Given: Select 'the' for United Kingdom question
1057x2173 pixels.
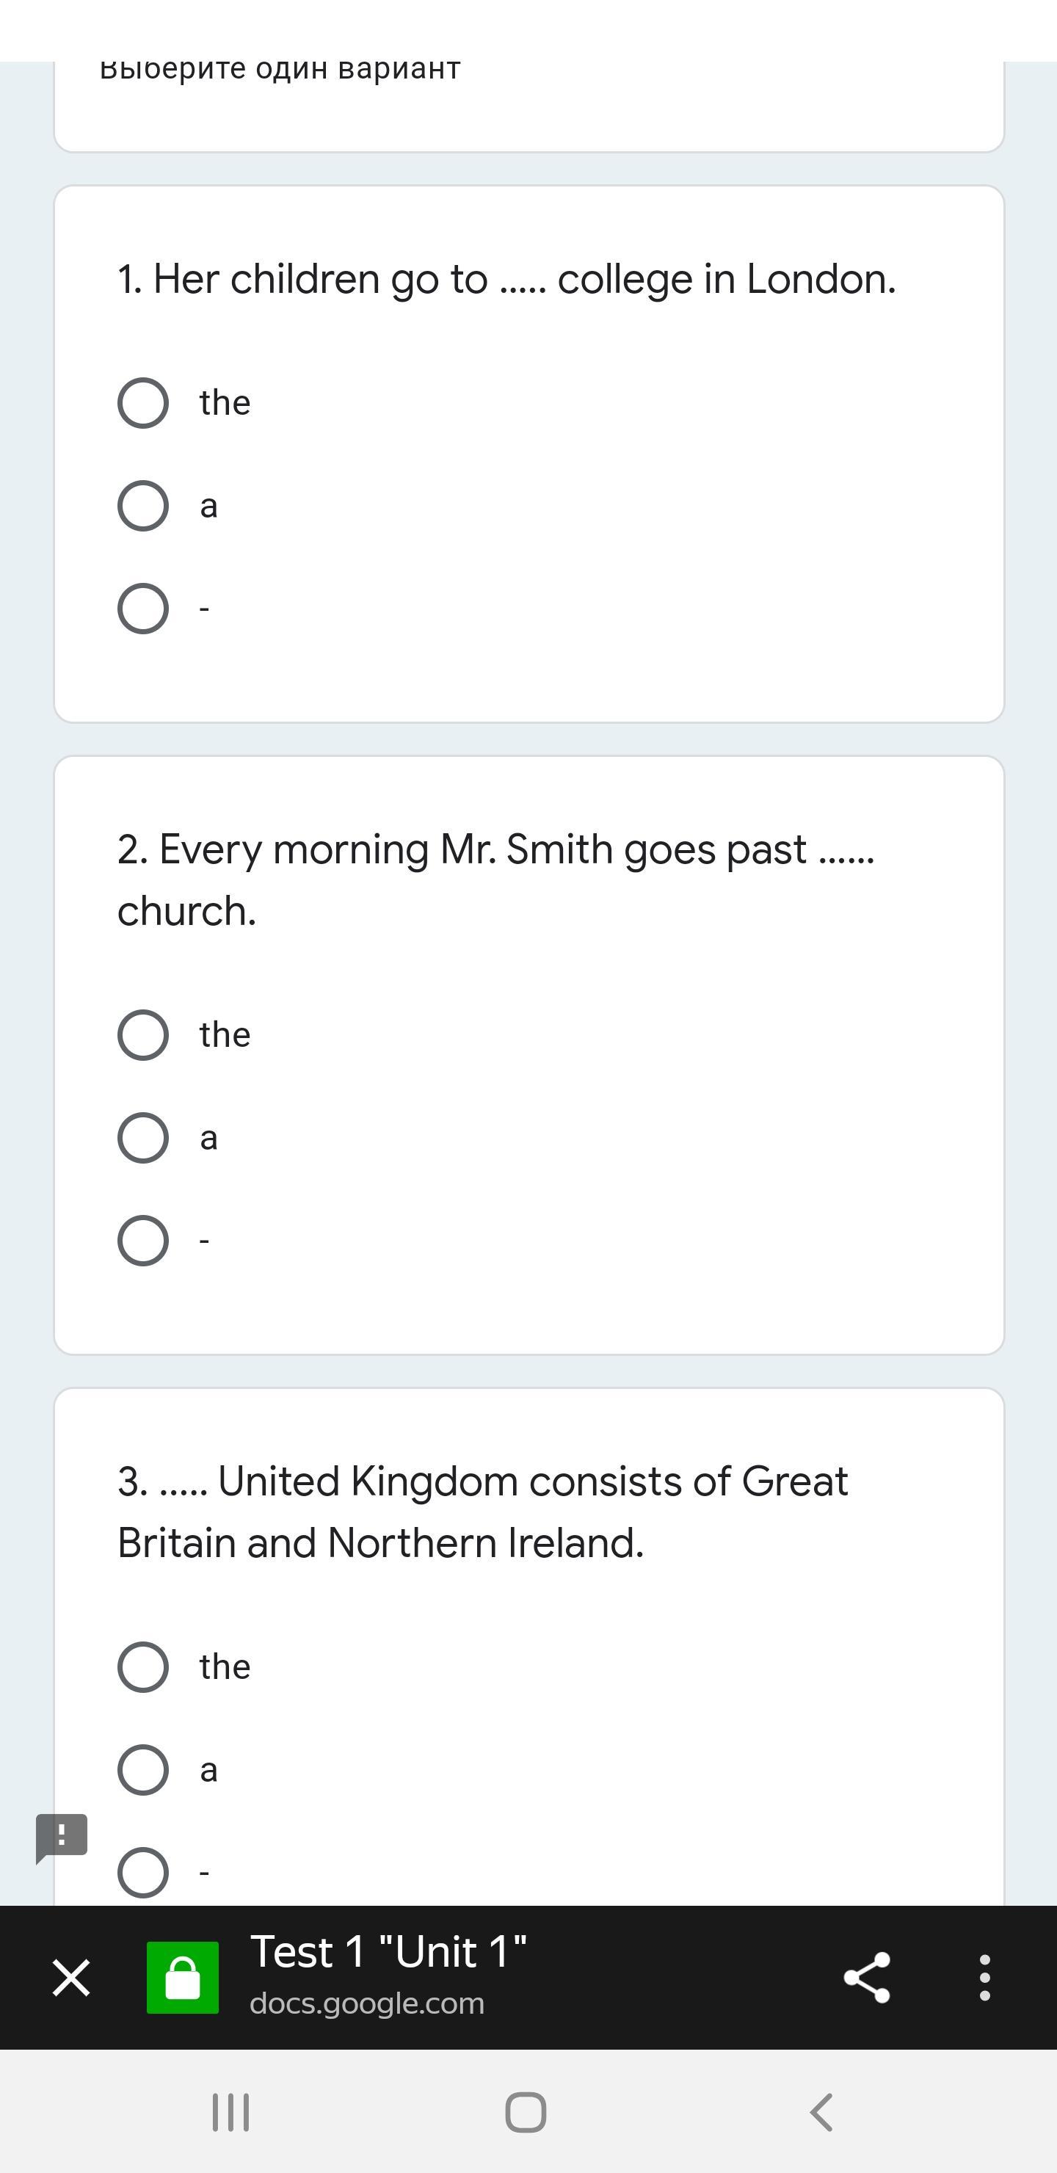Looking at the screenshot, I should click(x=142, y=1666).
